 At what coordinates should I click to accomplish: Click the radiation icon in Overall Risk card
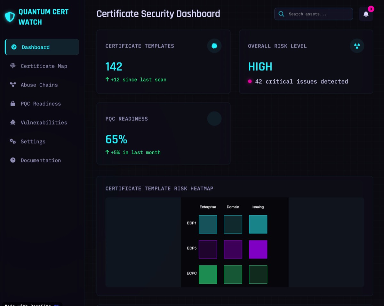[357, 46]
